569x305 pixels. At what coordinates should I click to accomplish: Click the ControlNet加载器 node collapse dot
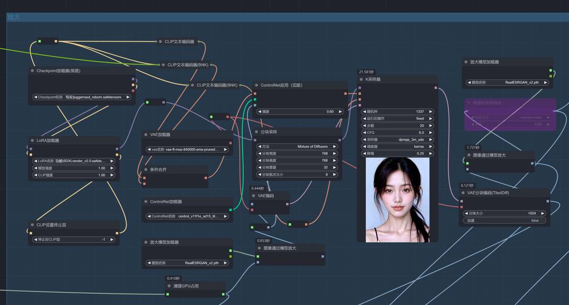146,202
